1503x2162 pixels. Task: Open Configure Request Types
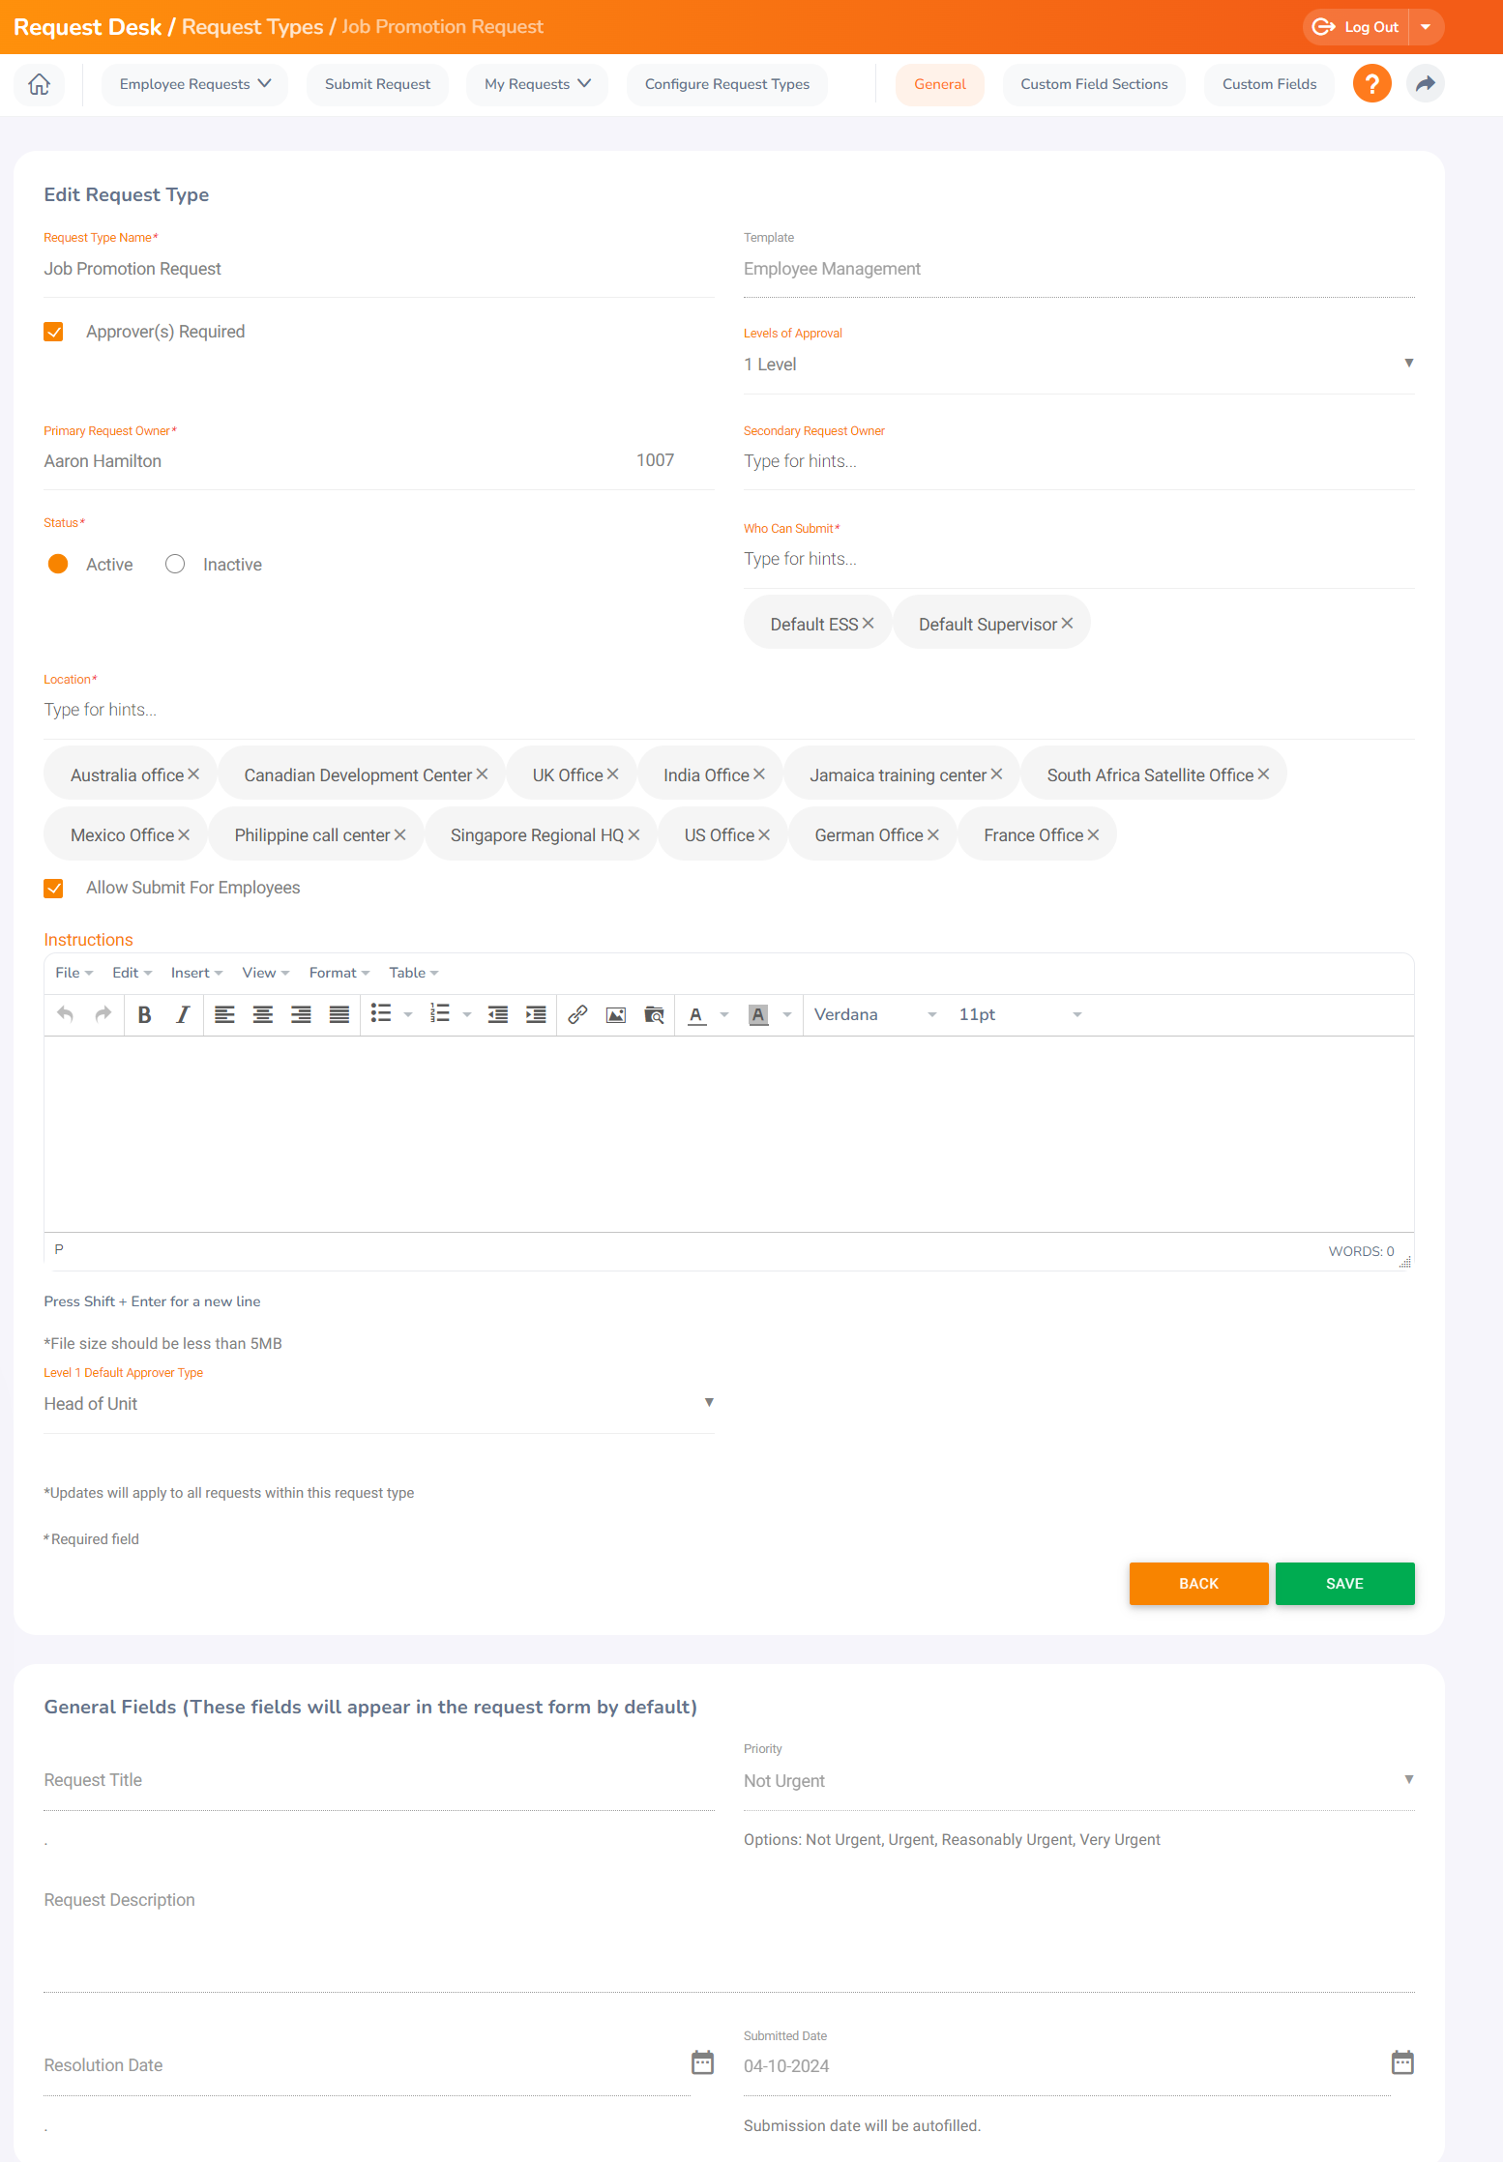[727, 84]
